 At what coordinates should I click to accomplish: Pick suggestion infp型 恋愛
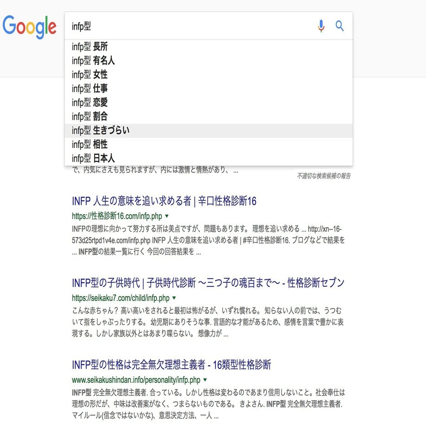(209, 103)
